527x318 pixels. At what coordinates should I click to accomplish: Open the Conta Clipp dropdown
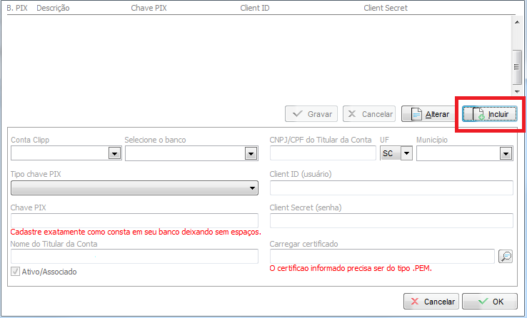(x=114, y=153)
